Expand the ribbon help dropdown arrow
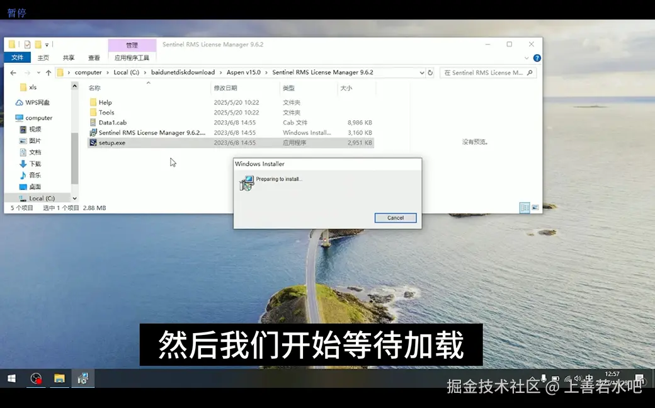Screen dimensions: 655x408 (528, 57)
